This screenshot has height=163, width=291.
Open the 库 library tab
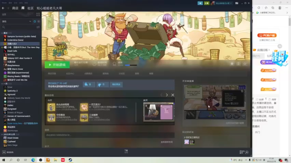[23, 8]
